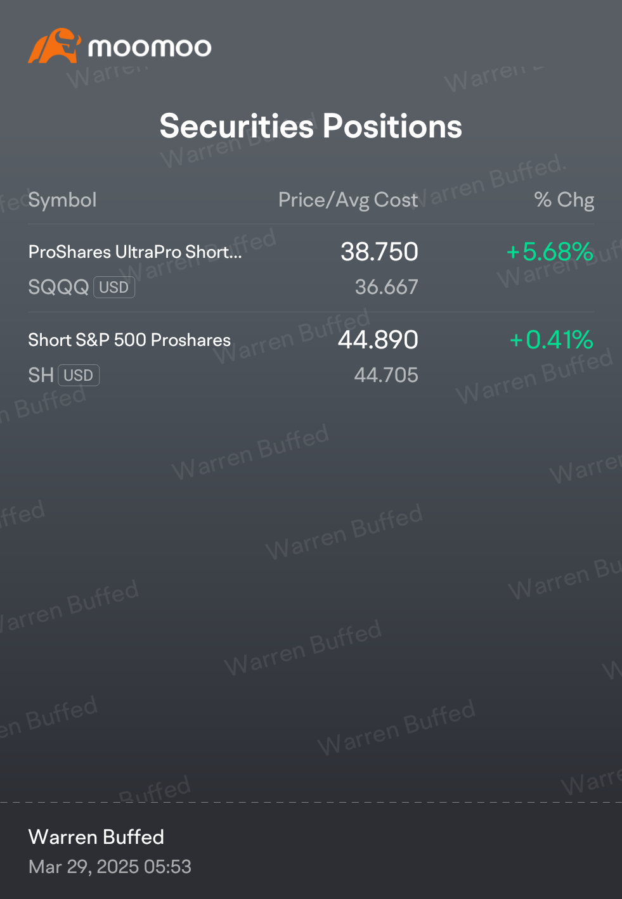Image resolution: width=622 pixels, height=899 pixels.
Task: Click the USD badge next to SQQQ
Action: 114,288
